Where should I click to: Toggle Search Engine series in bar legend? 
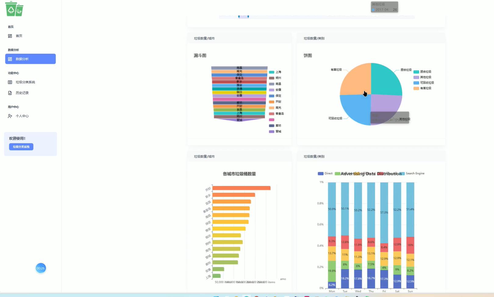[412, 173]
